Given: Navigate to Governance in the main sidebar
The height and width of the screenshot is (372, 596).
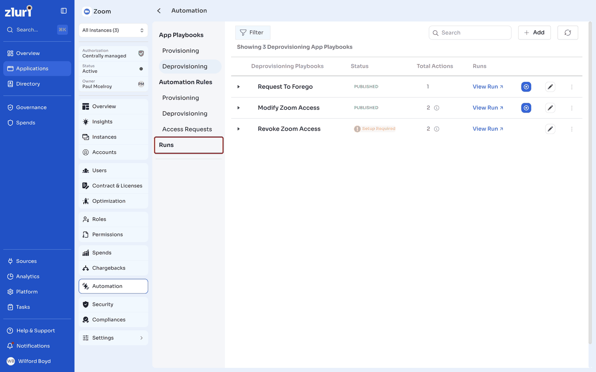Looking at the screenshot, I should 37,107.
